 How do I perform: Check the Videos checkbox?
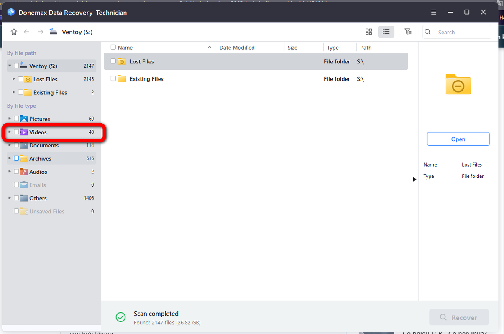pyautogui.click(x=16, y=132)
